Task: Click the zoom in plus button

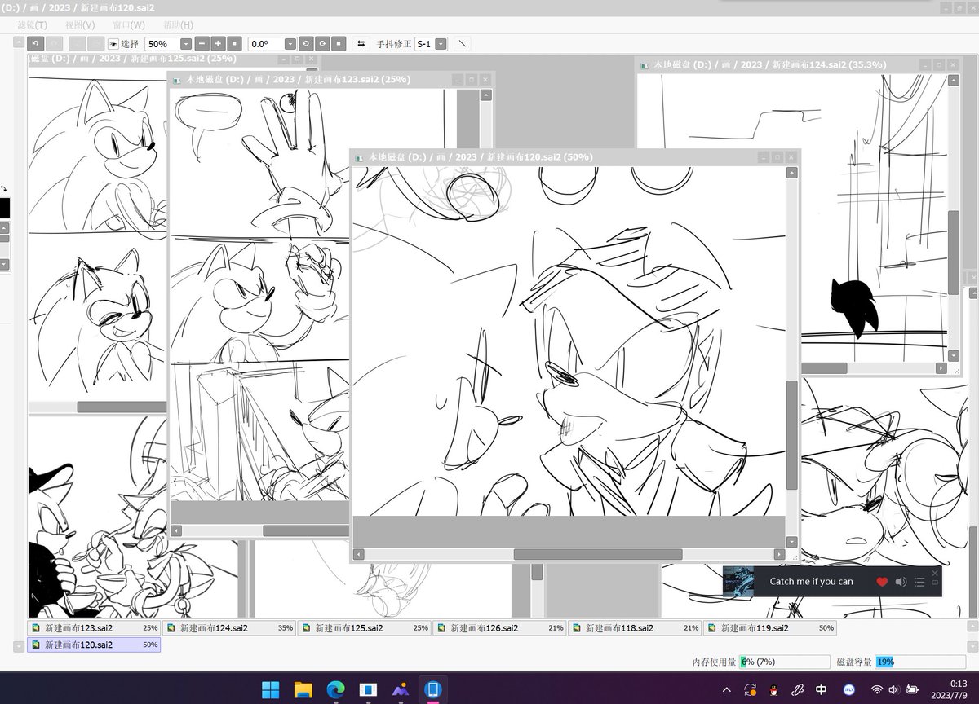Action: [x=218, y=44]
